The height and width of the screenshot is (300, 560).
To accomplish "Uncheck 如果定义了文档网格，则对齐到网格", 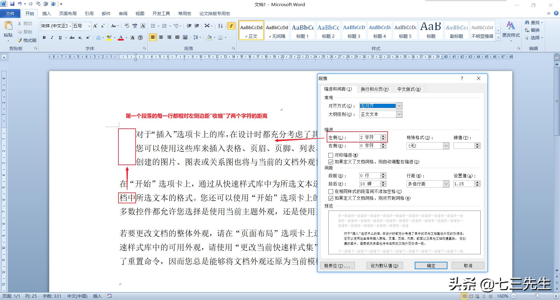I will pos(331,198).
